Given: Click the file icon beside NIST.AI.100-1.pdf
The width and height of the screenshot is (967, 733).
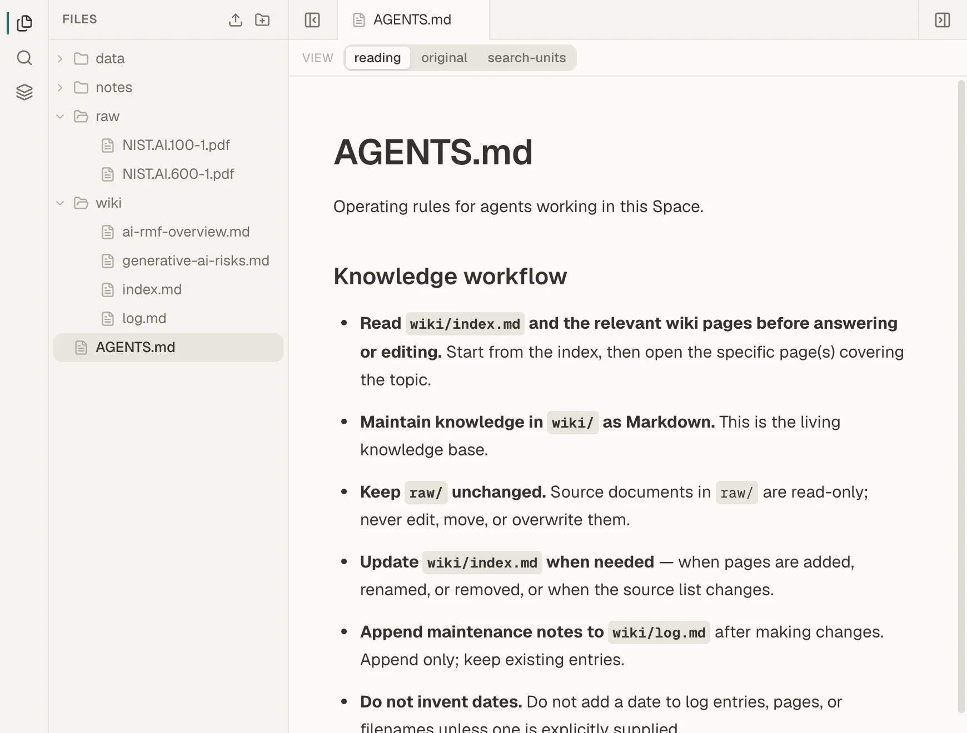Looking at the screenshot, I should 108,145.
